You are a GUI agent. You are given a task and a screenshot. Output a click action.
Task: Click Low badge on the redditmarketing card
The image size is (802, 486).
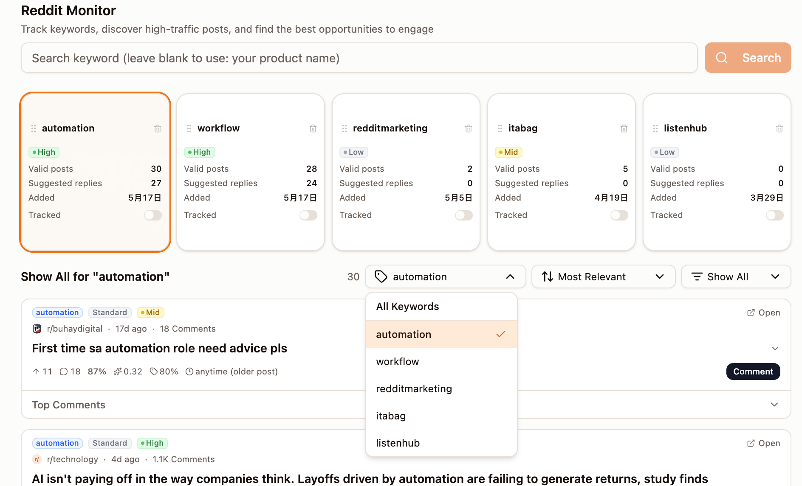[354, 152]
